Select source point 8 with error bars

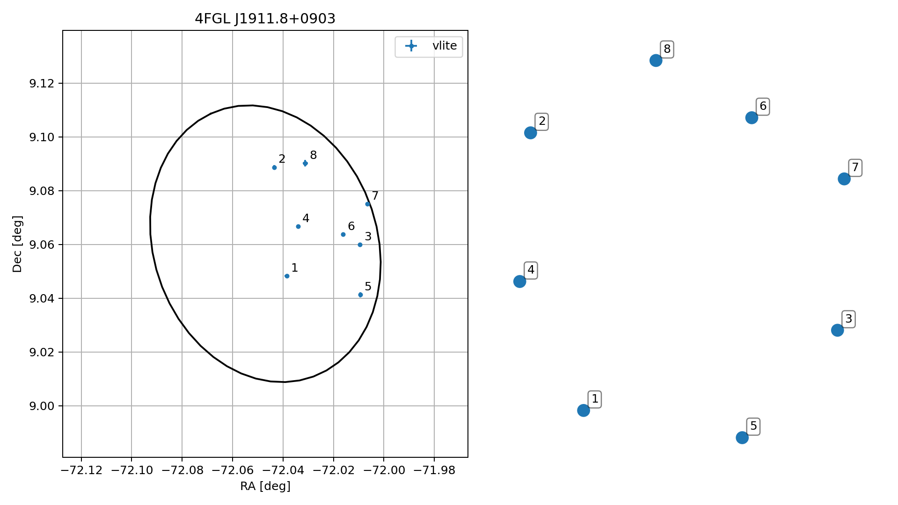305,163
